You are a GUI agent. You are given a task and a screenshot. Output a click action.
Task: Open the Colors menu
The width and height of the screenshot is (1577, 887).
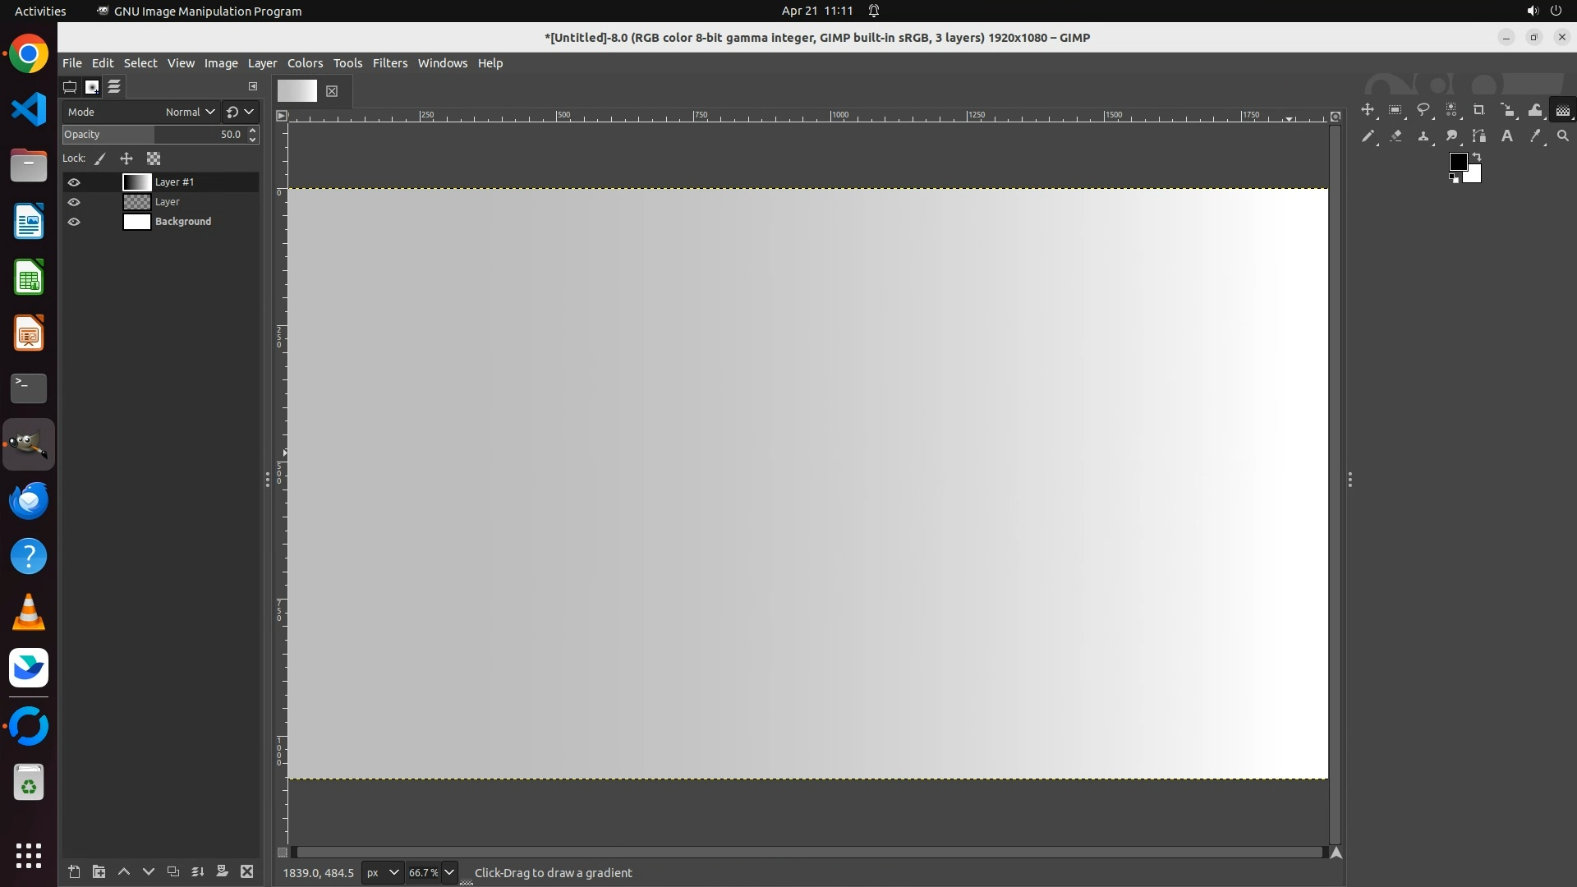[305, 63]
